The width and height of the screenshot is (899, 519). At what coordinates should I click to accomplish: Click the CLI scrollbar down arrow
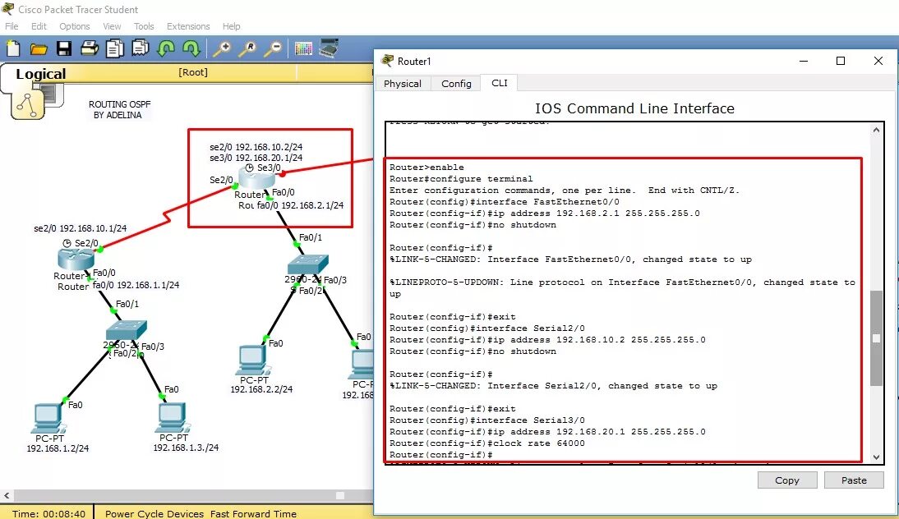(x=876, y=457)
